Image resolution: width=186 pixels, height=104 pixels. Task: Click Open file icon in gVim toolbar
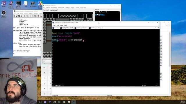[x=14, y=16]
